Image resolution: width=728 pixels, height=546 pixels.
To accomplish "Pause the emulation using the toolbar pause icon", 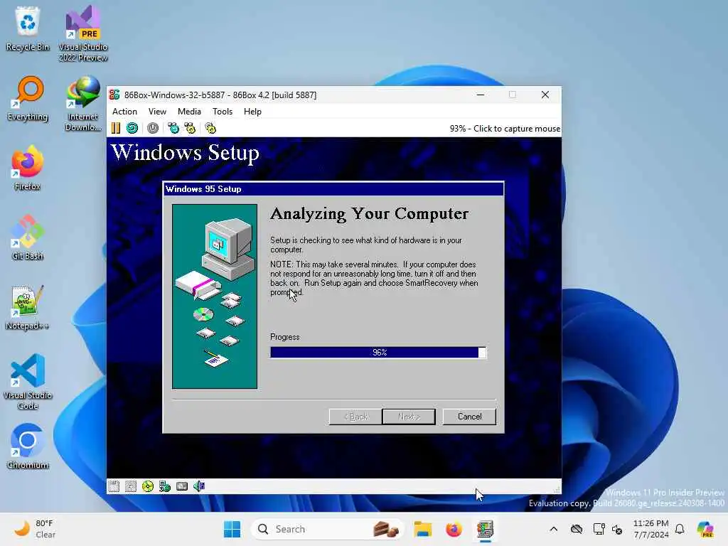I will (116, 128).
